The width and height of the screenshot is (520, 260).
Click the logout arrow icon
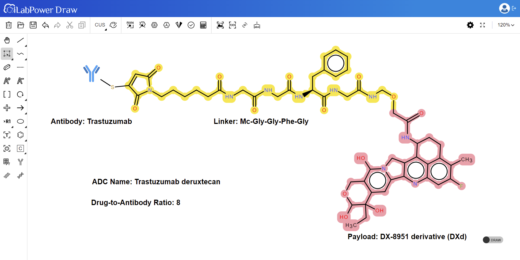tap(514, 8)
